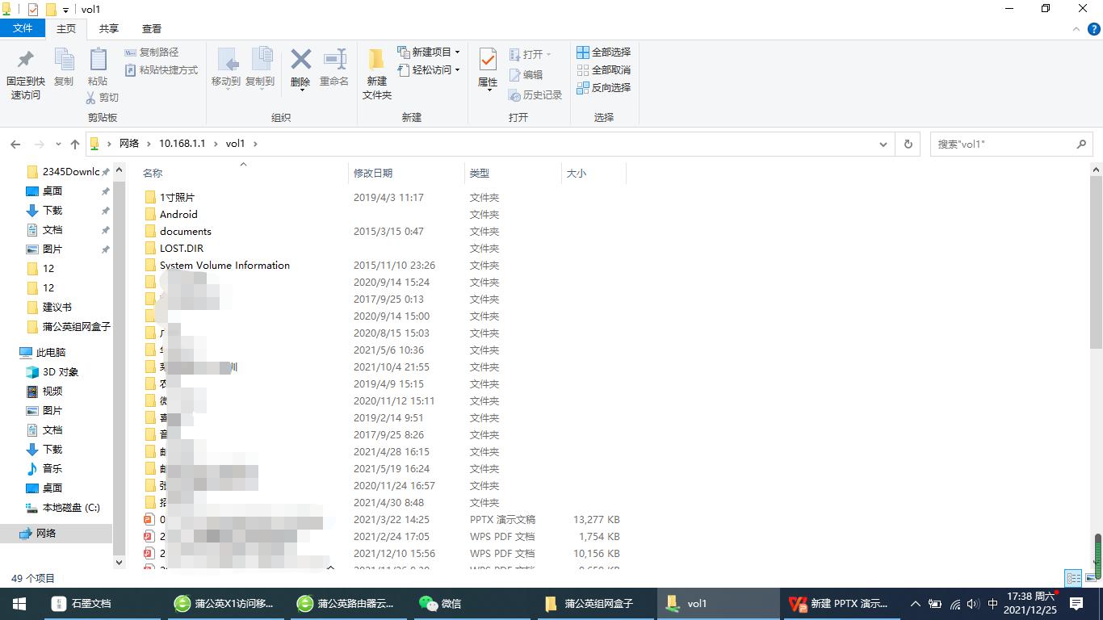1103x620 pixels.
Task: Click the 搜索"vol1" search box
Action: point(1001,144)
